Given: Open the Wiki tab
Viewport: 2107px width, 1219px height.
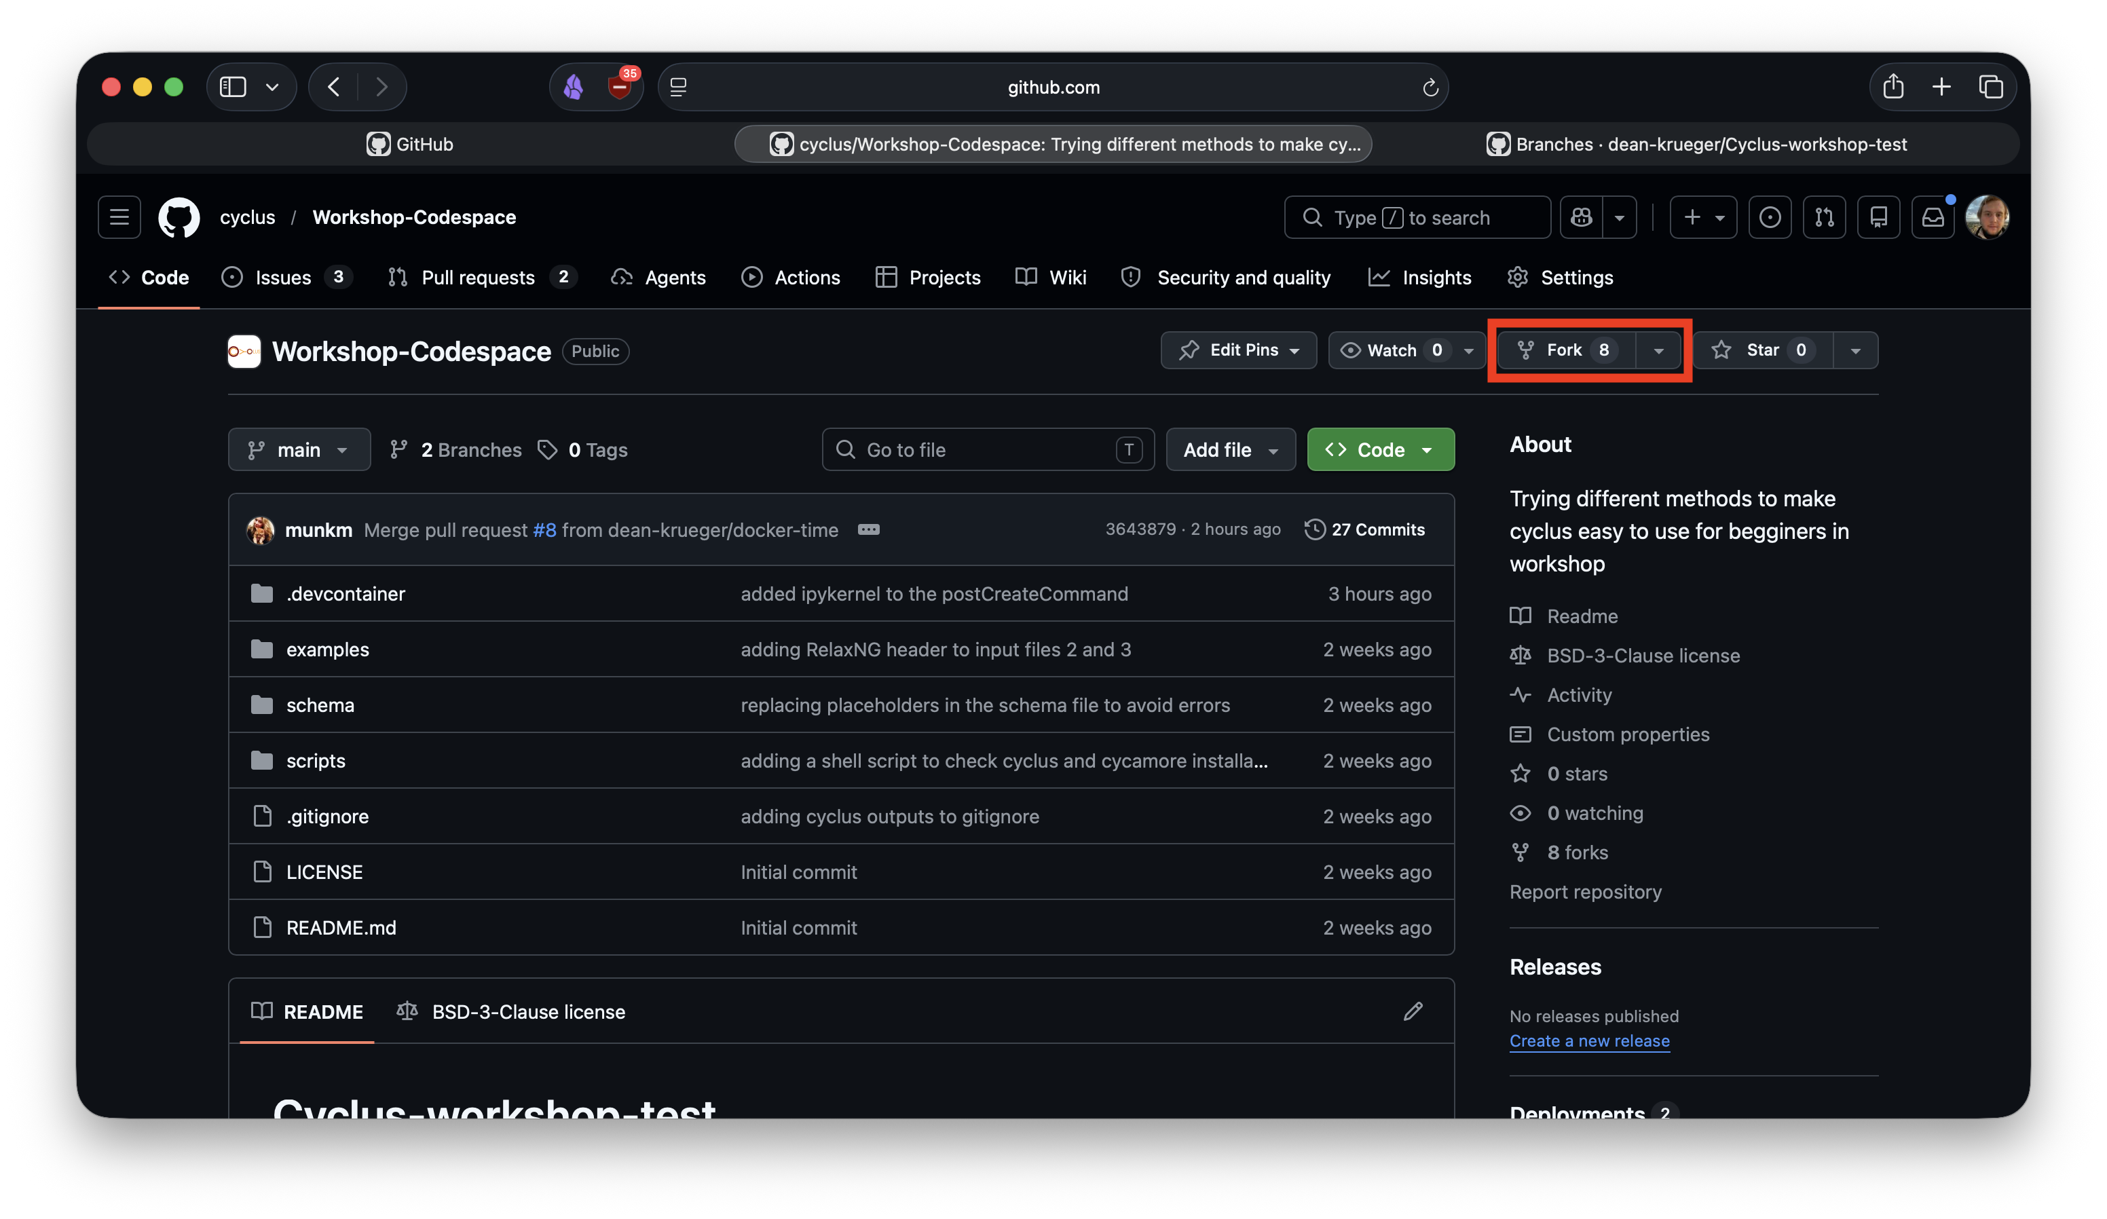Looking at the screenshot, I should pos(1051,278).
